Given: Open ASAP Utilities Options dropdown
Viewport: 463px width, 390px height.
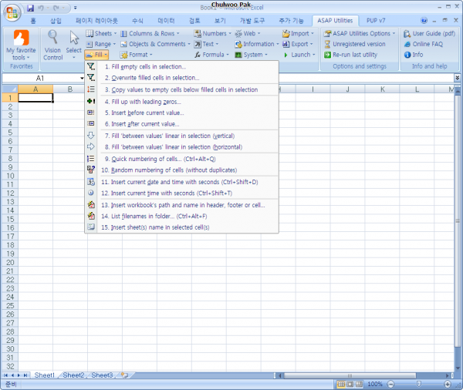Looking at the screenshot, I should coord(360,33).
